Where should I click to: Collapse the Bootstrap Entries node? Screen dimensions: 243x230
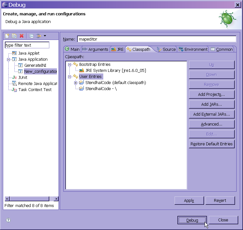tap(70, 65)
